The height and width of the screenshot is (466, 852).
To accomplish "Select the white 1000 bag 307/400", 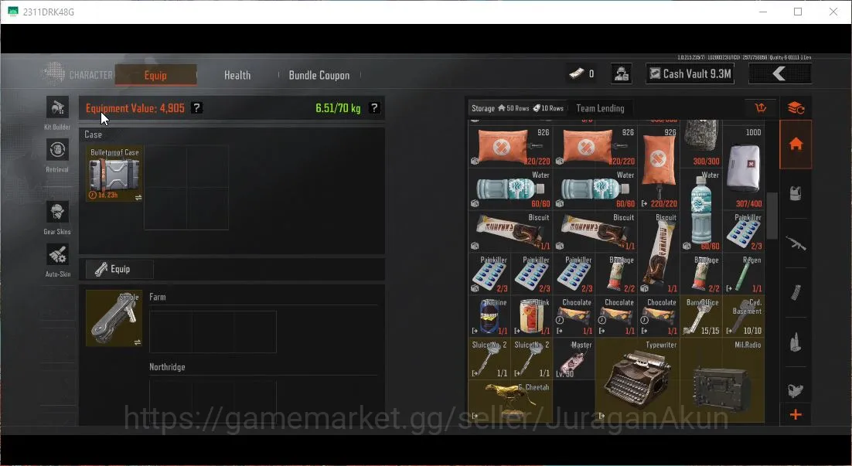I will pos(743,167).
